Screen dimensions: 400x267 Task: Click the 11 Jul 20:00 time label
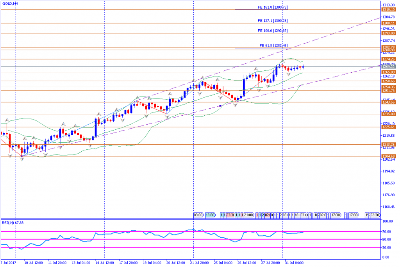(57, 263)
